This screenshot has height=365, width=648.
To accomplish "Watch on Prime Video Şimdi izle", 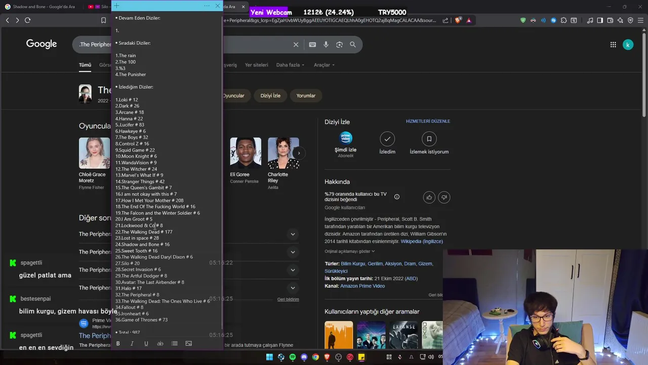I will (x=346, y=144).
